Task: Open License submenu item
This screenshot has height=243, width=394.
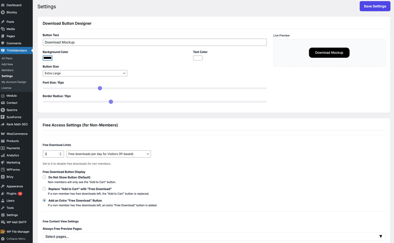Action: [x=6, y=88]
